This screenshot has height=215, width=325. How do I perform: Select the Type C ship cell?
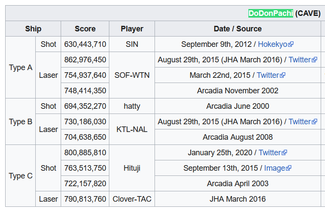(21, 176)
